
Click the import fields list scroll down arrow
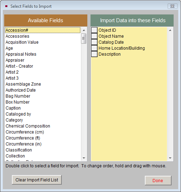[170, 158]
